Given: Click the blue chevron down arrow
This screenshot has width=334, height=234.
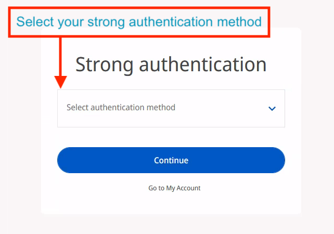Looking at the screenshot, I should pyautogui.click(x=272, y=109).
